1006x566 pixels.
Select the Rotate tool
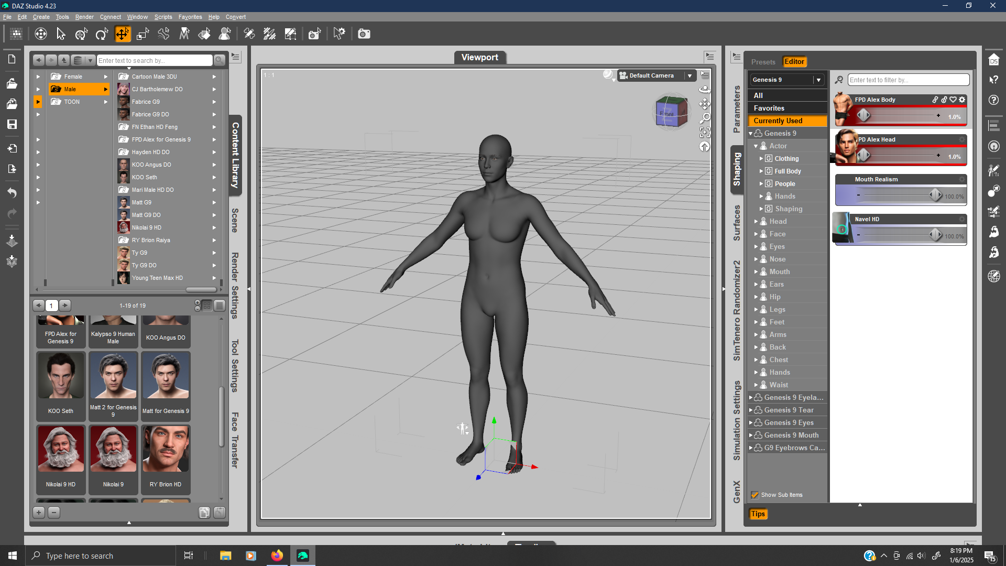pyautogui.click(x=101, y=34)
